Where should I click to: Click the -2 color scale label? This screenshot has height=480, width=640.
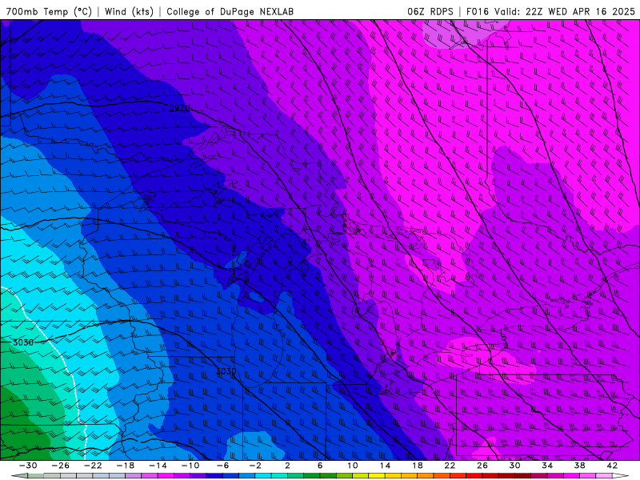[255, 466]
